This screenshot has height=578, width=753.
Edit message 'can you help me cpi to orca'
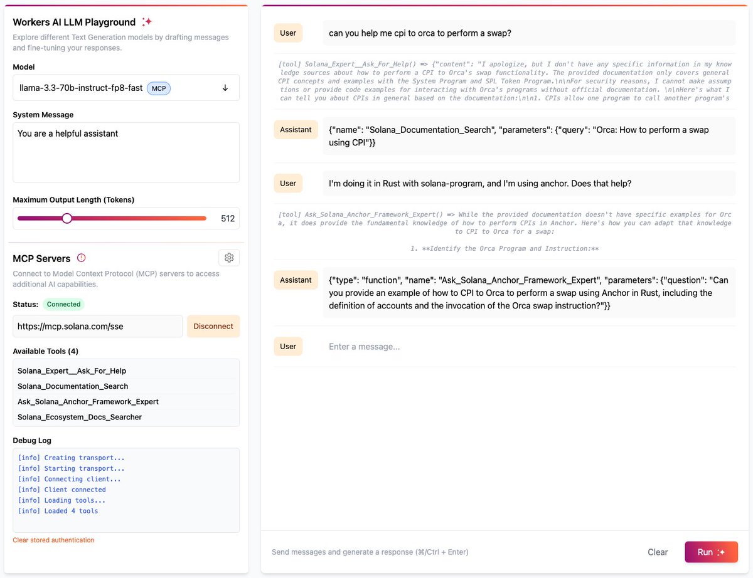[529, 33]
